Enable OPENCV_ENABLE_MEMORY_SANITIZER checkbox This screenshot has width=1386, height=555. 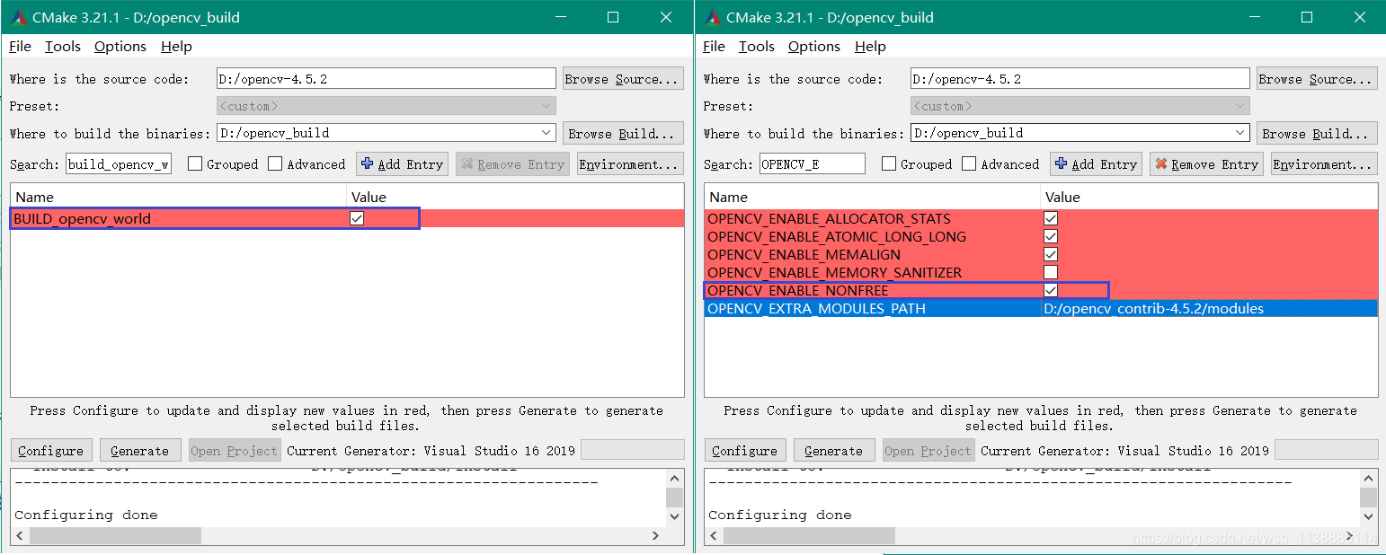coord(1051,272)
